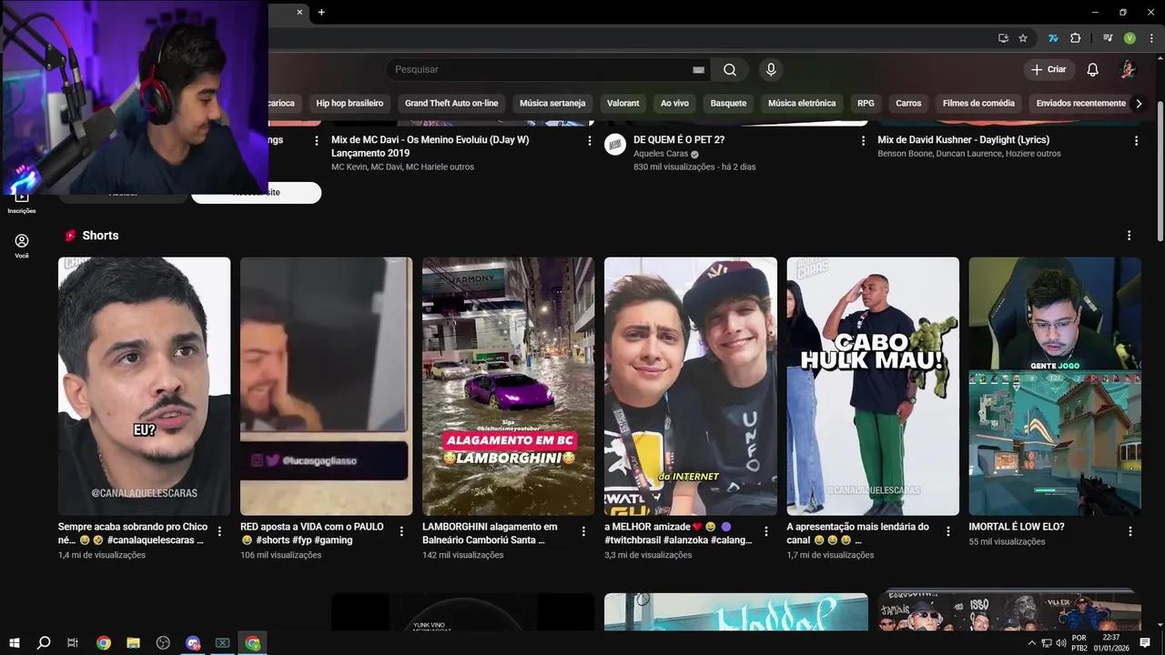Play the a MELHOR amizade short thumbnail

coord(691,386)
